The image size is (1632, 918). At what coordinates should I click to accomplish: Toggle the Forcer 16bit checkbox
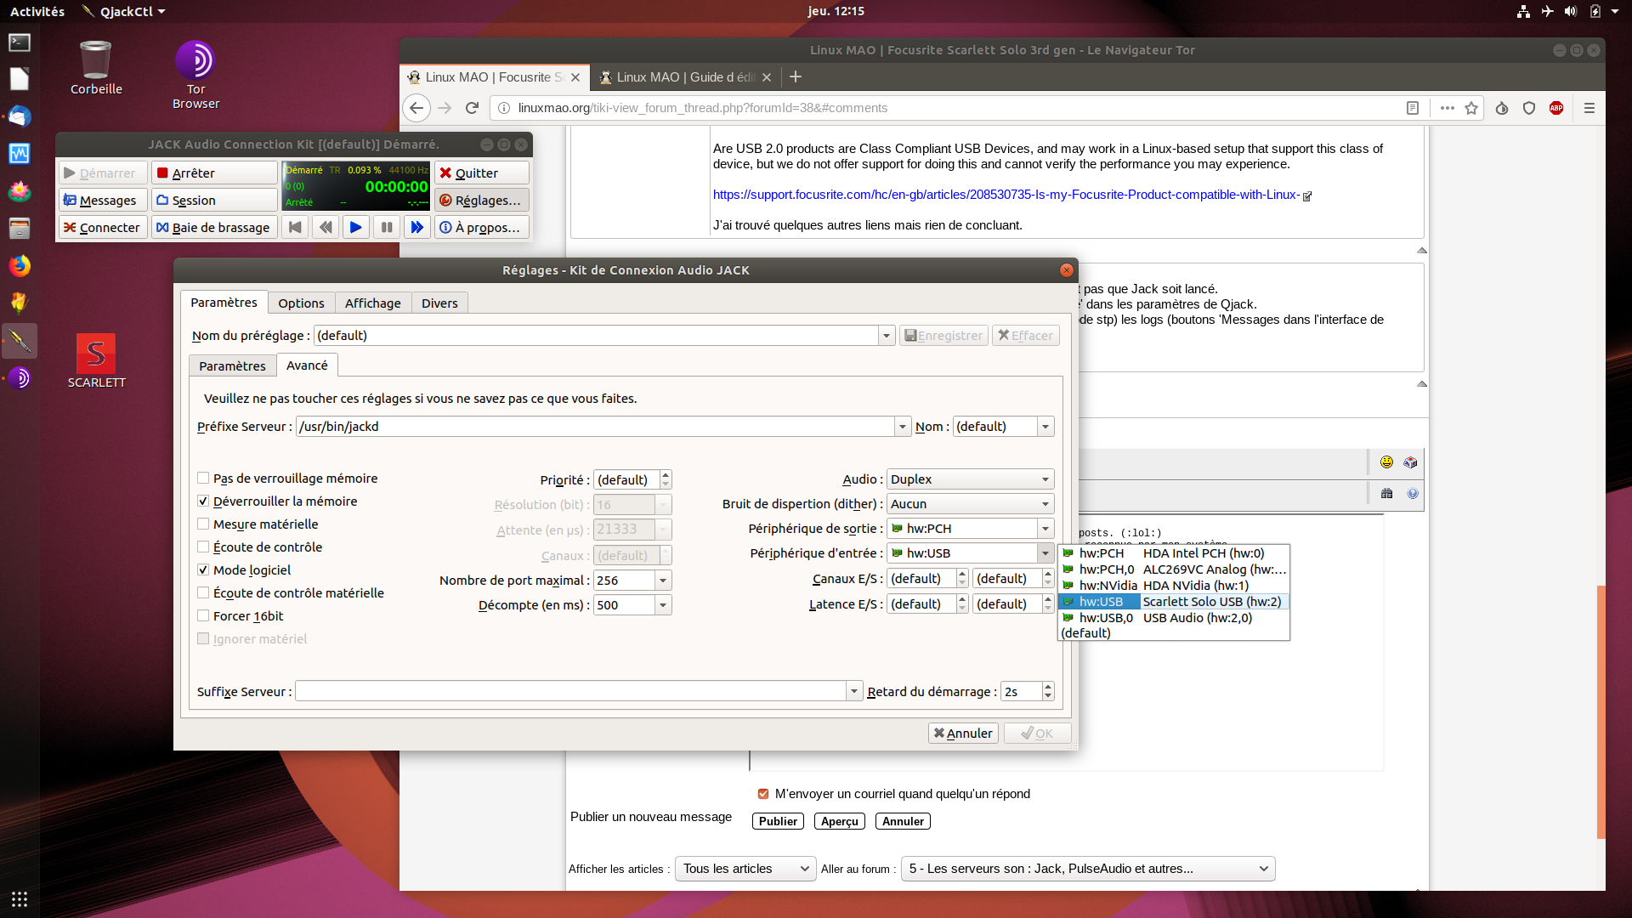coord(203,616)
